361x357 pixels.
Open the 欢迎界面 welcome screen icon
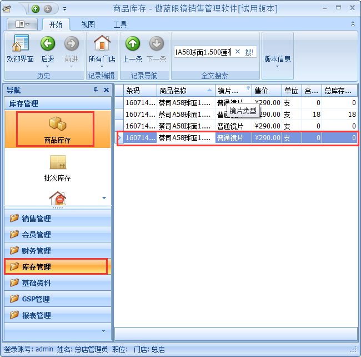20,43
